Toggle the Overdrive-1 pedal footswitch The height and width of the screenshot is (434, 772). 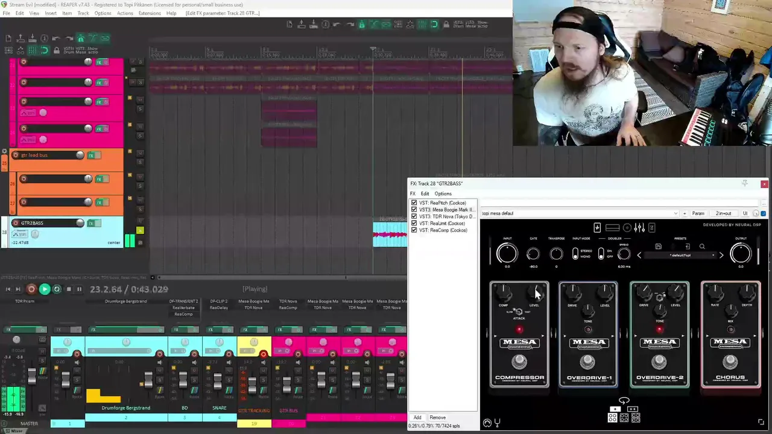click(x=588, y=362)
